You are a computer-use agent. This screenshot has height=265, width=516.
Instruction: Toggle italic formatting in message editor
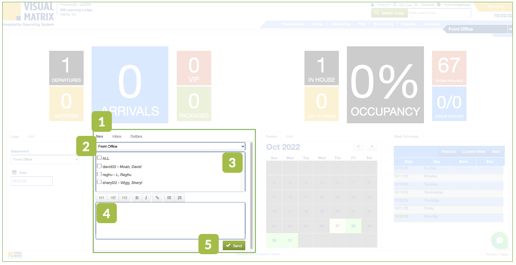[x=146, y=198]
